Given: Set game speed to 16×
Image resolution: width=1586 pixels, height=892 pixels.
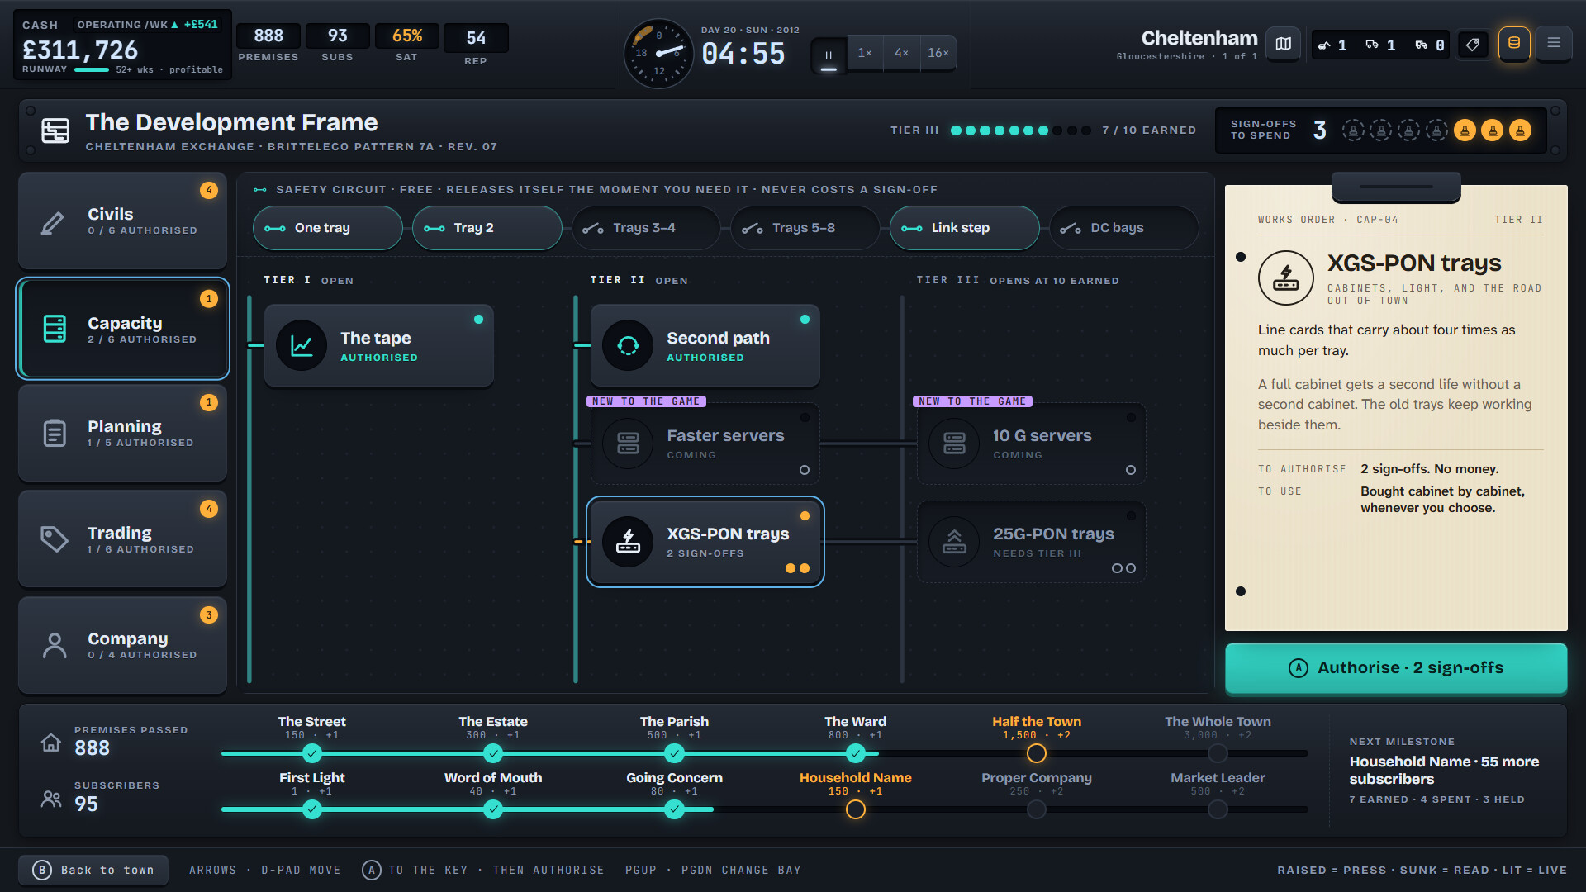Looking at the screenshot, I should 938,53.
